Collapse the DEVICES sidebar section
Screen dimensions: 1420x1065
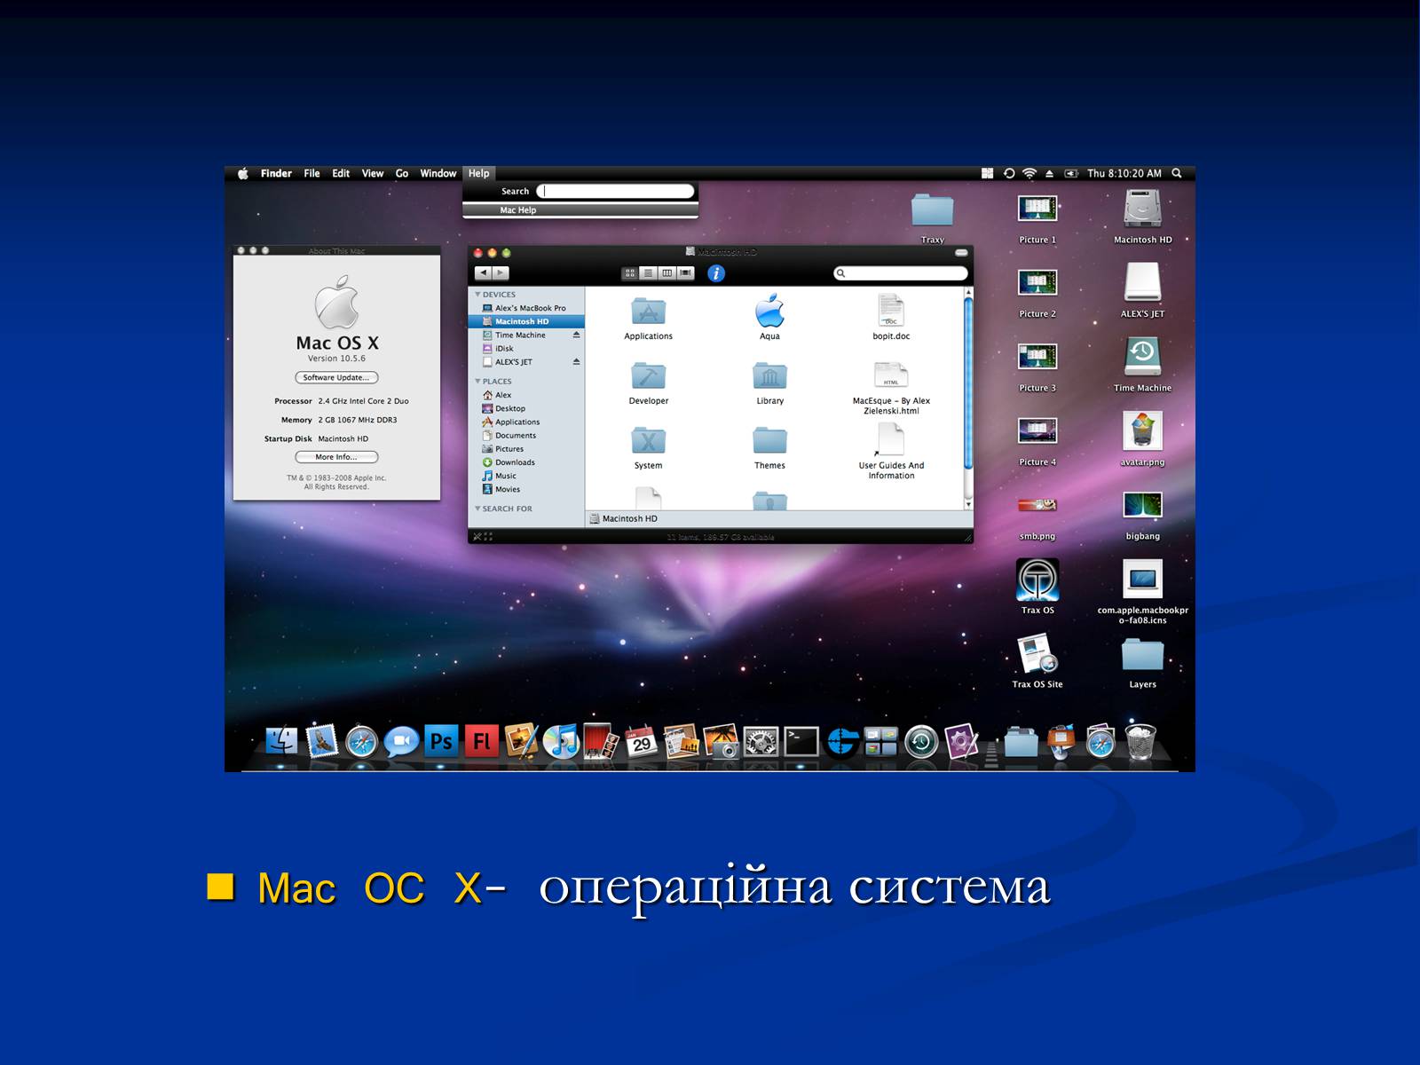[x=477, y=295]
